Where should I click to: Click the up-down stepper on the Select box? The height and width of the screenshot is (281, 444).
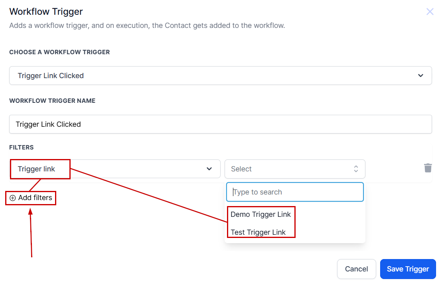(x=355, y=169)
